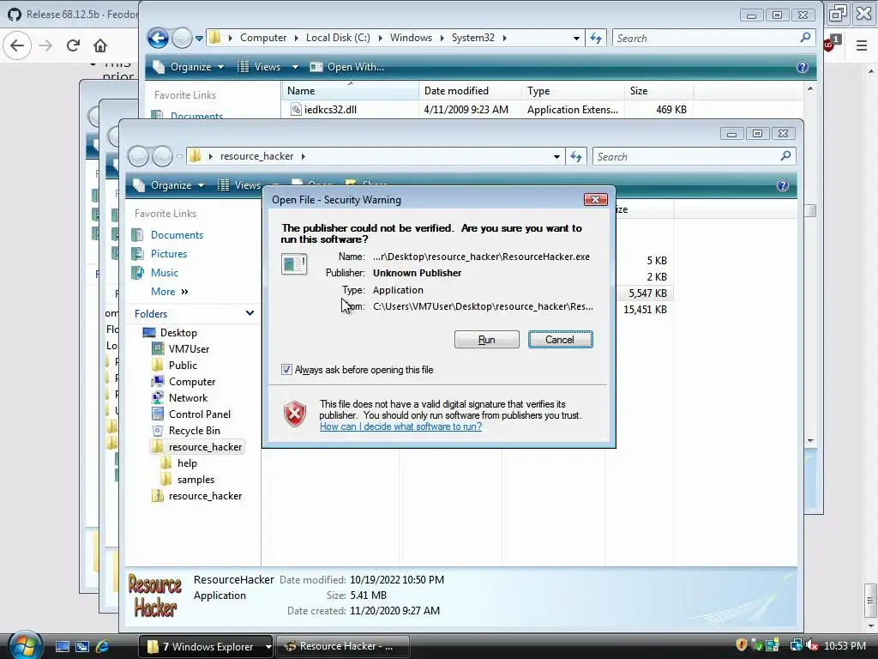878x659 pixels.
Task: Click Back arrow in System32 window
Action: pyautogui.click(x=158, y=38)
